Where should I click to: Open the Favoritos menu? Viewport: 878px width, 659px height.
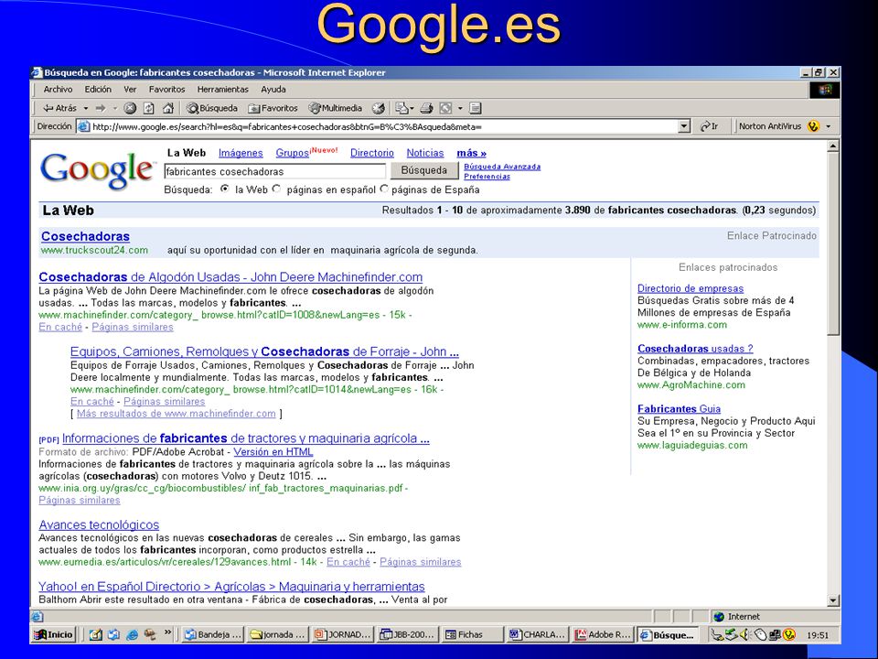[166, 89]
